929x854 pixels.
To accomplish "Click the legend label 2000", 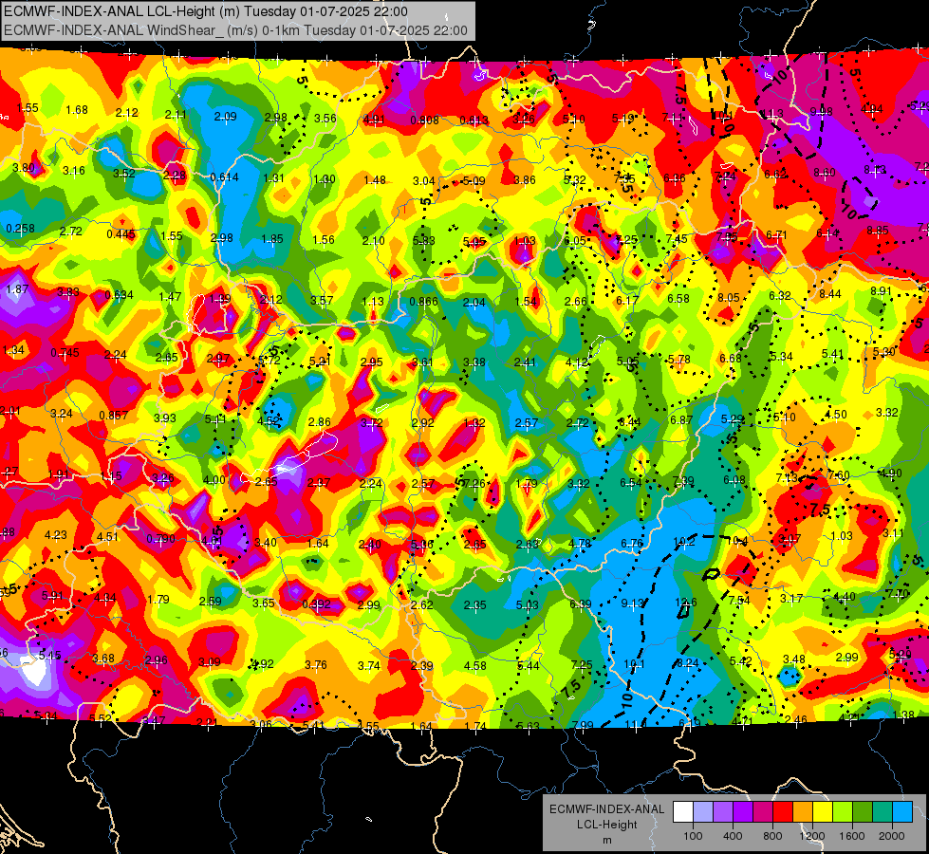I will [x=892, y=836].
